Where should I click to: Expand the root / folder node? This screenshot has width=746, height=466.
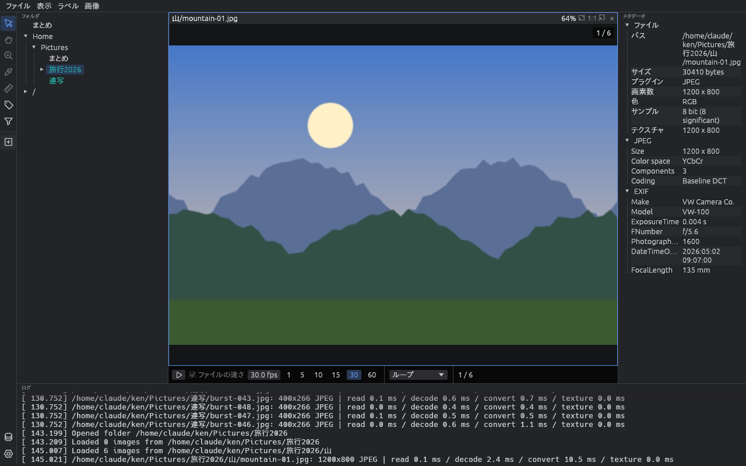[26, 91]
